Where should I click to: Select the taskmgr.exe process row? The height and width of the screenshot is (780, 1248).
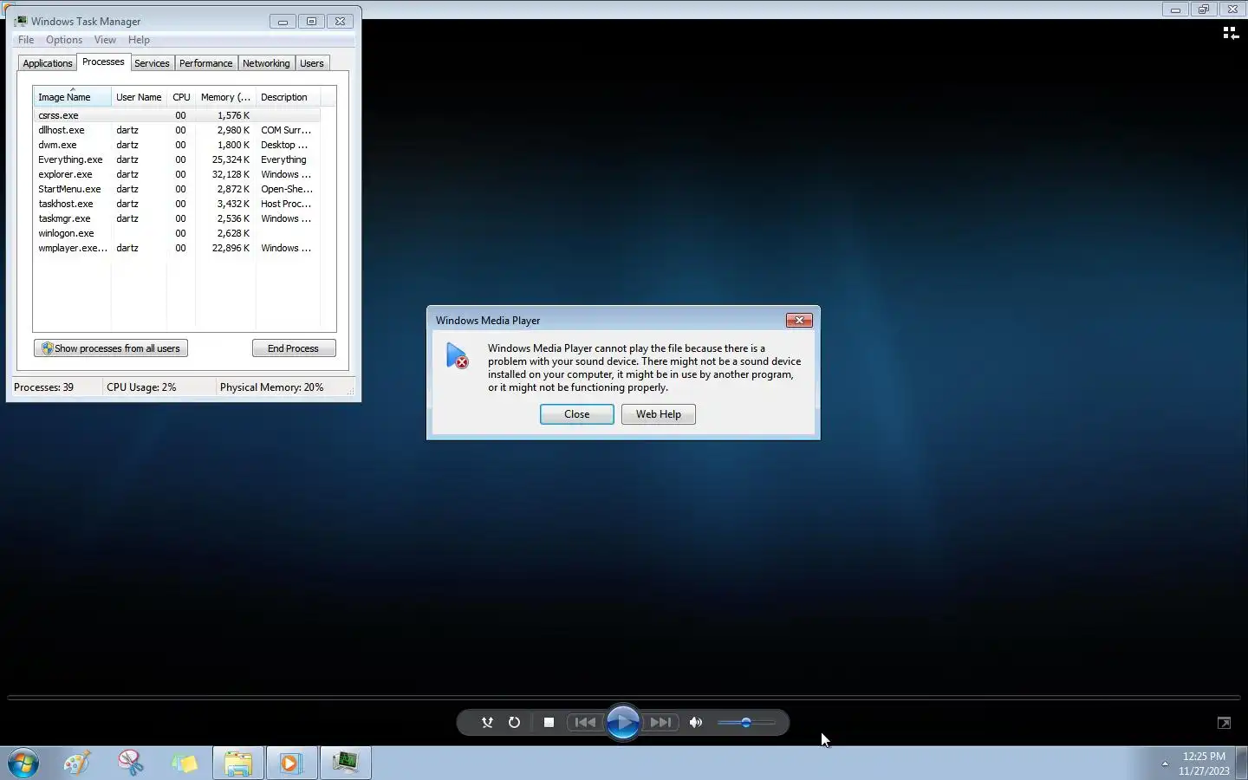(177, 218)
